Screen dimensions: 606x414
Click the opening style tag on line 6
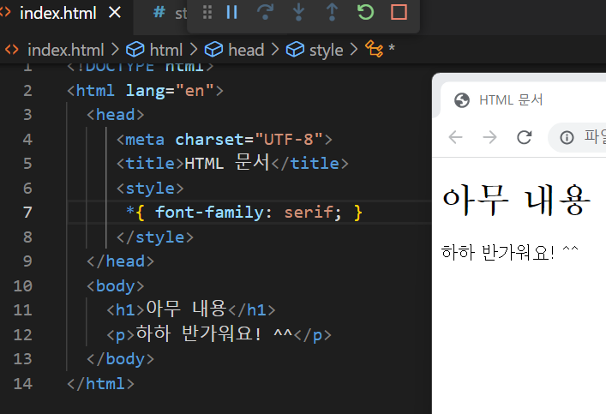(x=150, y=189)
